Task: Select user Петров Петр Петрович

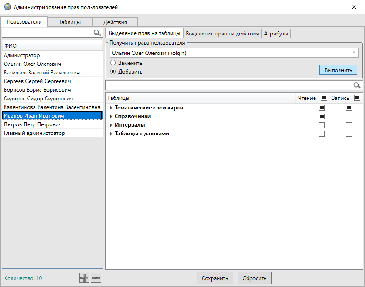Action: click(x=33, y=124)
